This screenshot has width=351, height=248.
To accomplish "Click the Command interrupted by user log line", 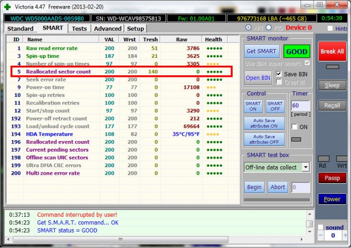I will [77, 215].
